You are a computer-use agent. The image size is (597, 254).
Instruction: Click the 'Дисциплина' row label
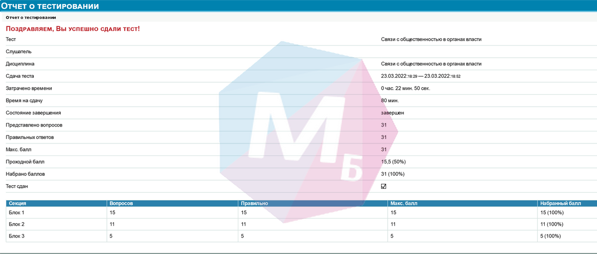click(x=20, y=64)
